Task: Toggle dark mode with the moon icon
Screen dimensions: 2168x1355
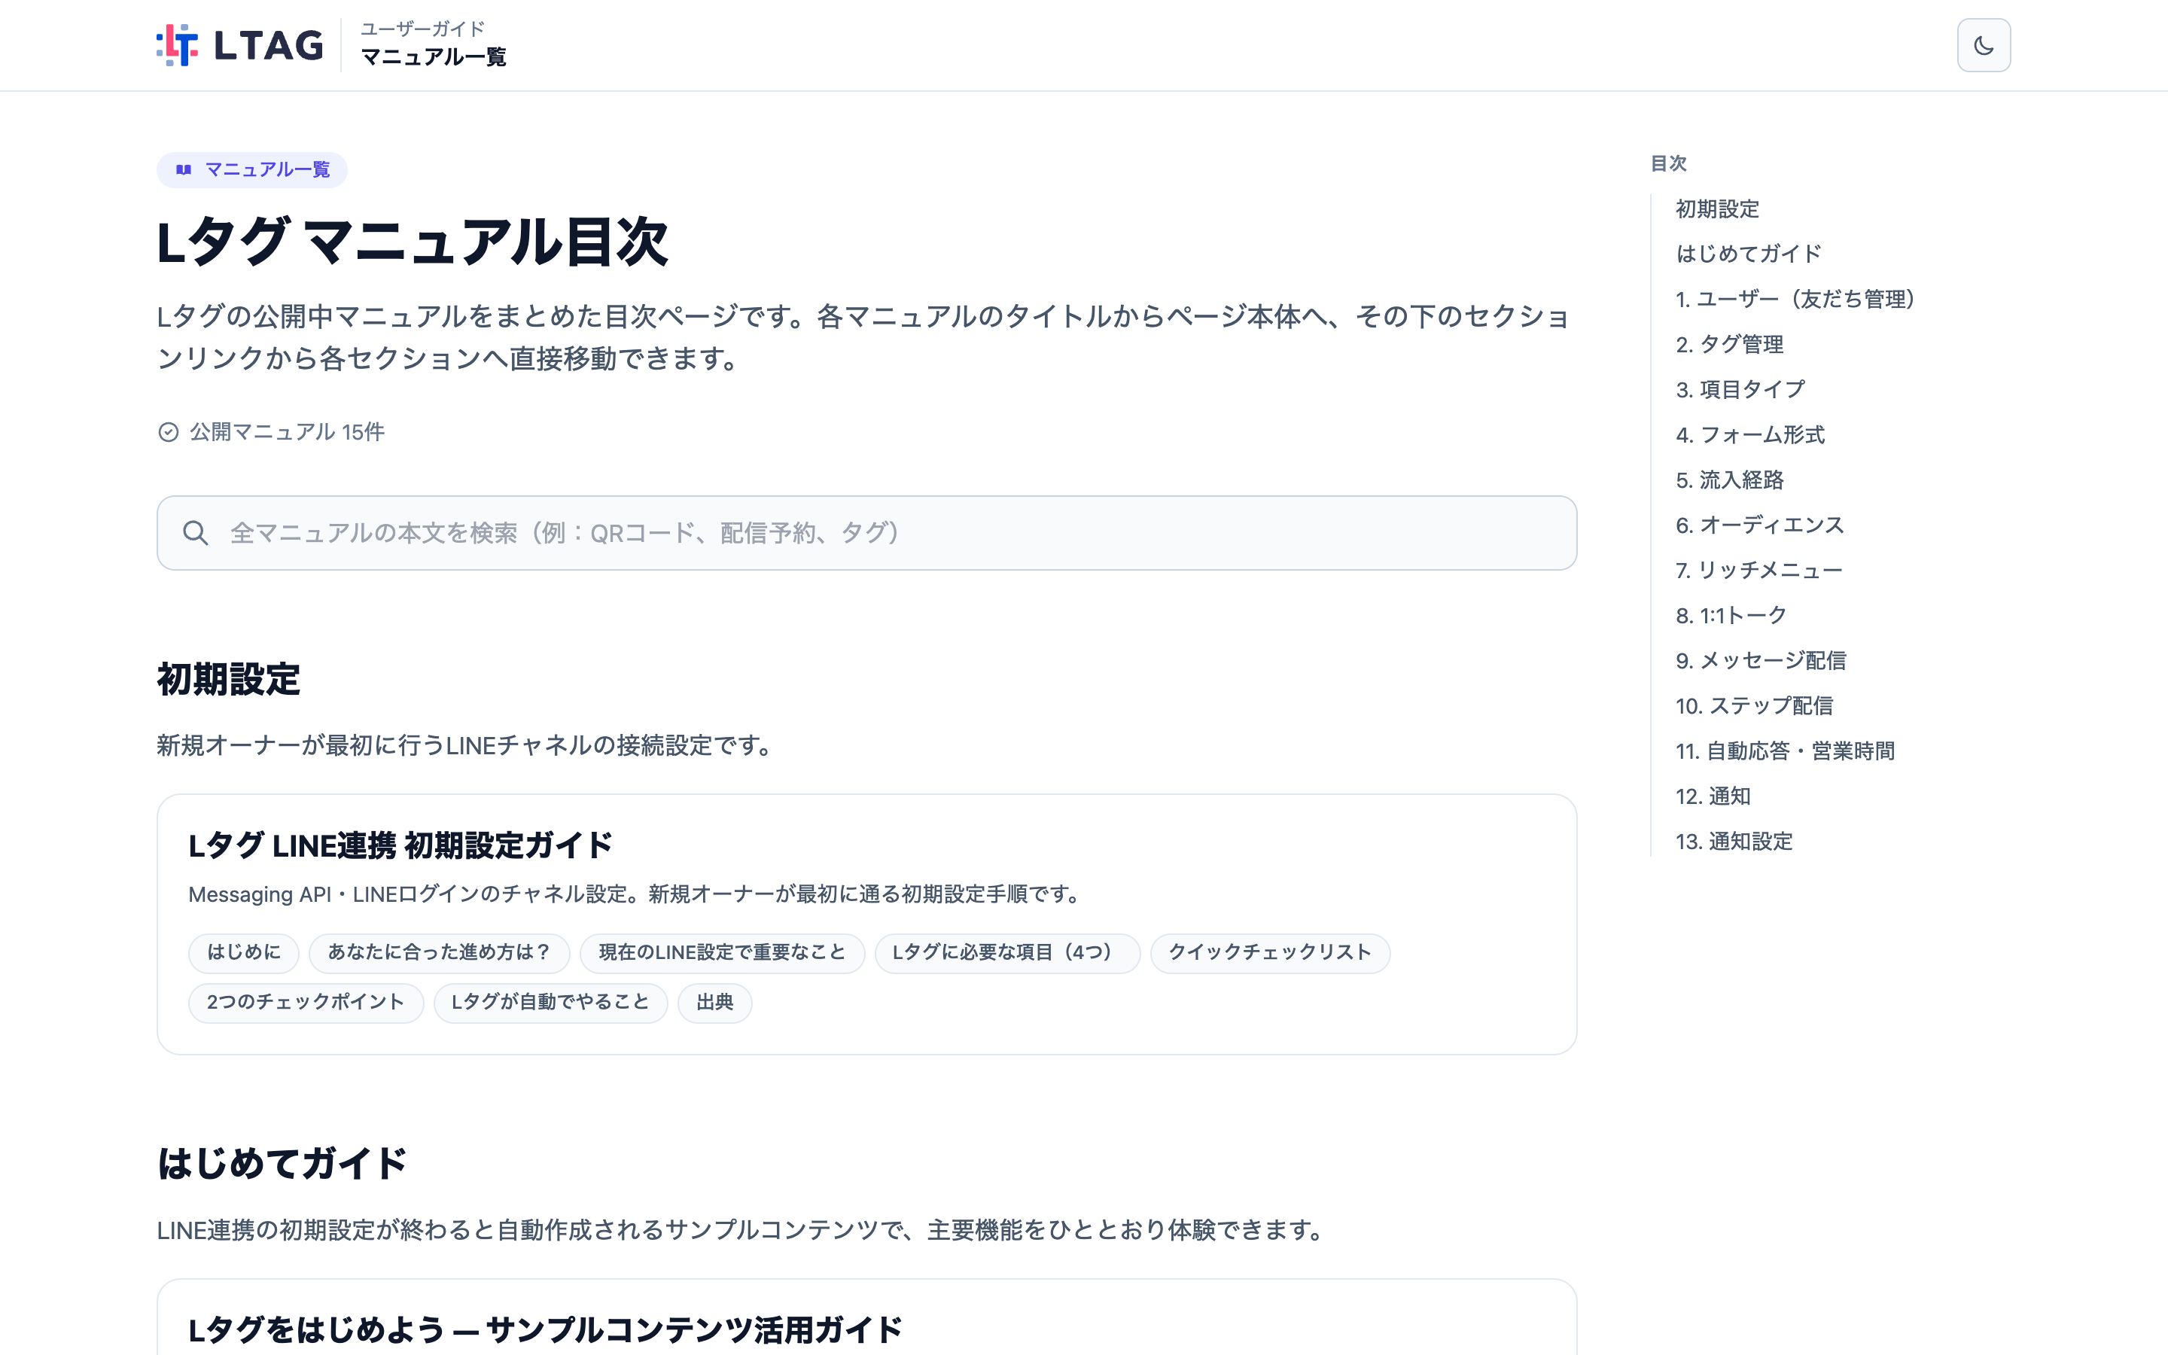Action: click(x=1983, y=45)
